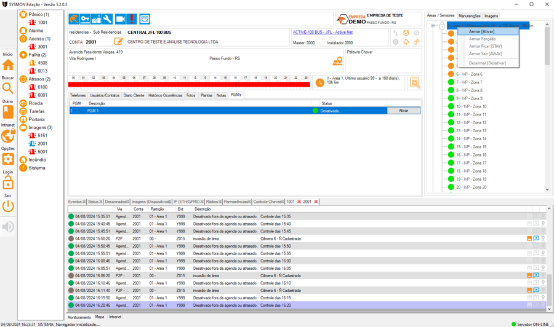Click the wrench maintenance toolbar icon
This screenshot has height=327, width=554.
point(108,19)
